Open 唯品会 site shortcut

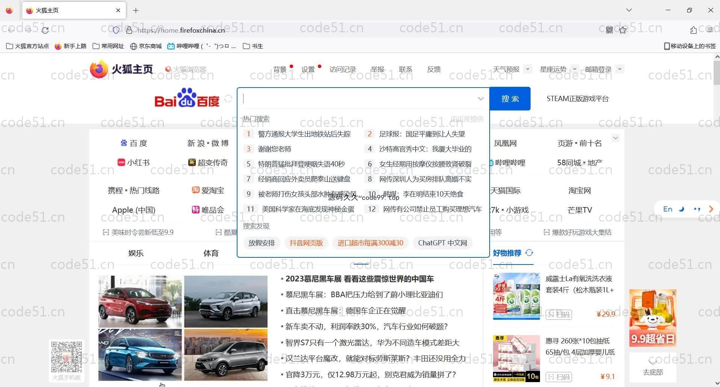pyautogui.click(x=208, y=210)
